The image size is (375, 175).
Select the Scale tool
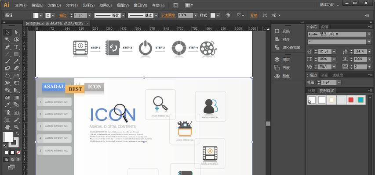coord(16,76)
